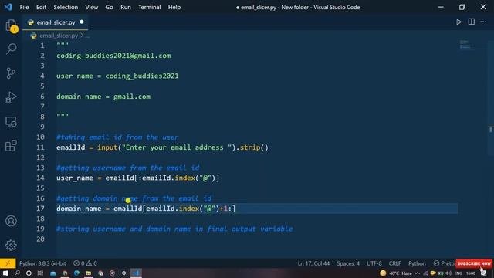Open the File menu
Viewport: 494px width, 278px height.
pyautogui.click(x=24, y=7)
